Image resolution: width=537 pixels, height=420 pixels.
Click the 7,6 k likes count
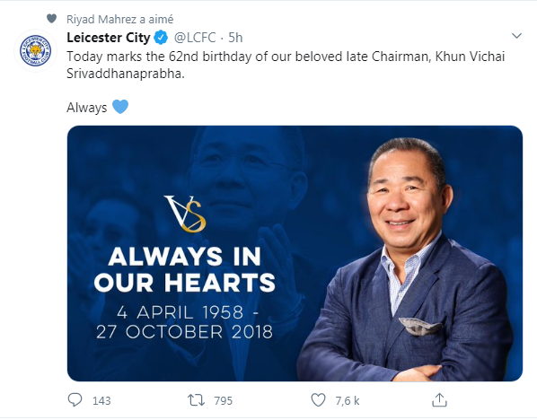pyautogui.click(x=348, y=400)
